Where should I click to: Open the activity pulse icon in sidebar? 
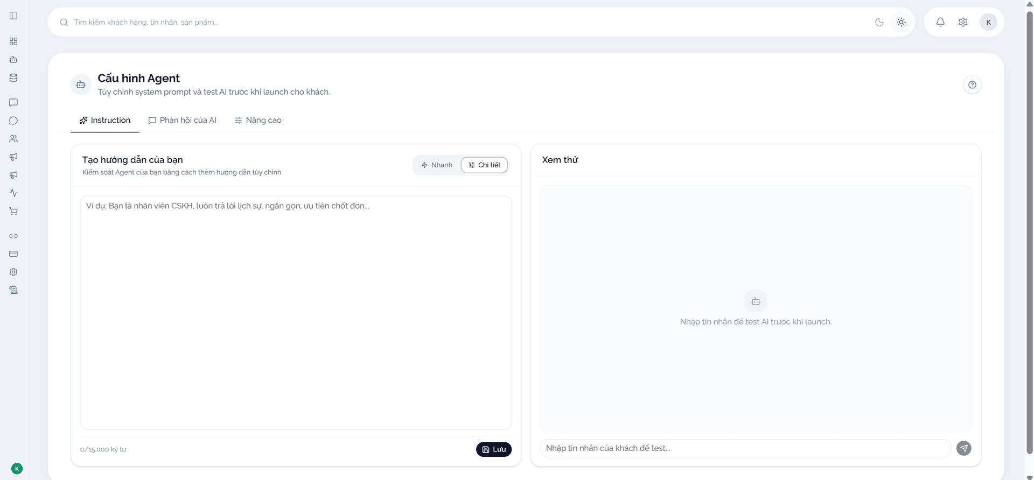click(x=13, y=193)
